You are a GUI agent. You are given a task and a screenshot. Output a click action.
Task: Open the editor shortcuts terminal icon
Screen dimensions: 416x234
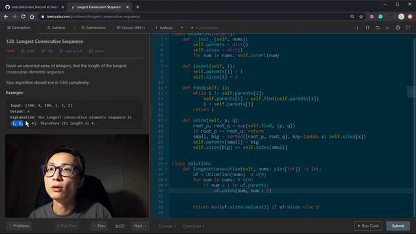point(387,27)
